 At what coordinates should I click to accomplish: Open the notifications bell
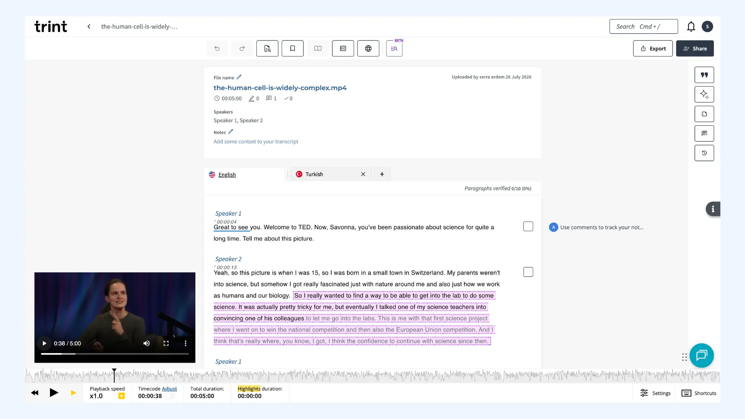pos(691,26)
